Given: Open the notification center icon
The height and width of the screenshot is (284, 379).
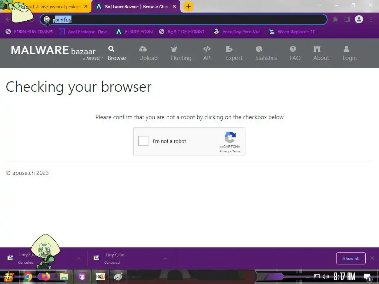Looking at the screenshot, I should (x=367, y=277).
